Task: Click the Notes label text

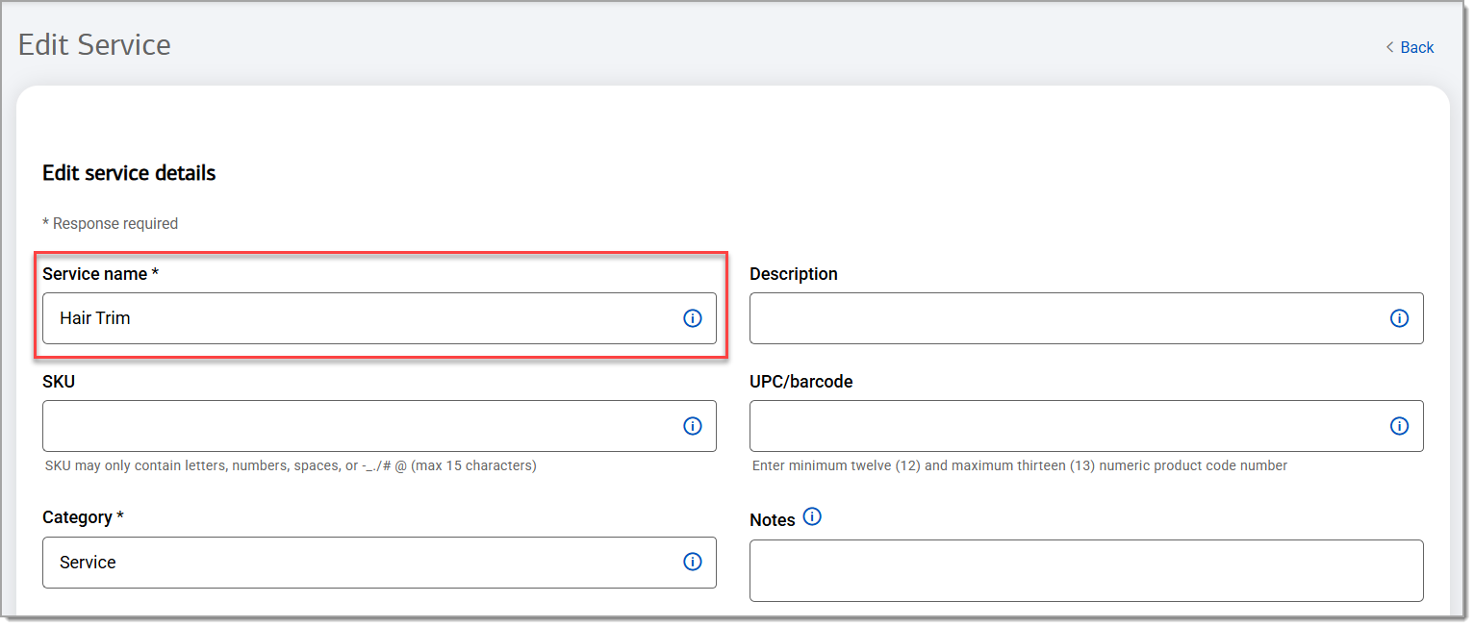Action: click(773, 520)
